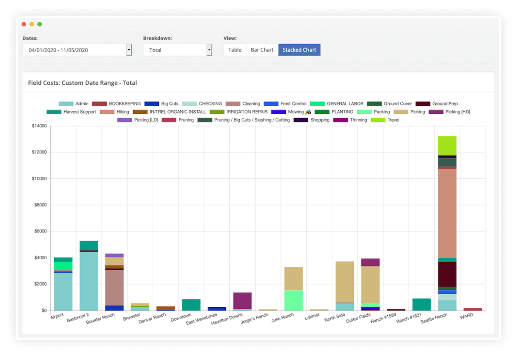The height and width of the screenshot is (356, 517).
Task: Click the green macOS maximize button
Action: click(40, 24)
